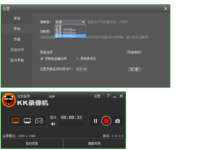Screen dimensions: 200x150
Task: Click the 普通用户可免费体验 hint text
Action: [108, 22]
